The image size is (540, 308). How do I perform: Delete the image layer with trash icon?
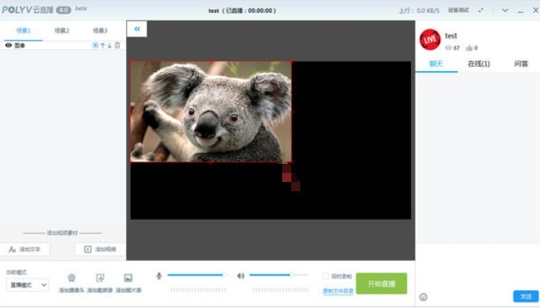pyautogui.click(x=117, y=46)
